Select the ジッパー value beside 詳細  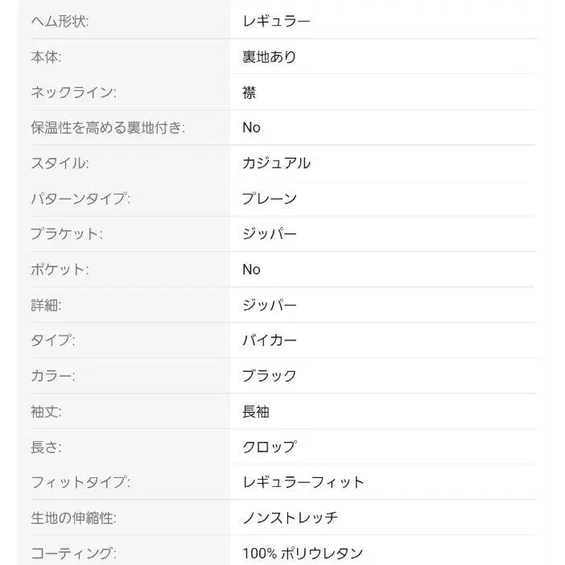point(269,305)
